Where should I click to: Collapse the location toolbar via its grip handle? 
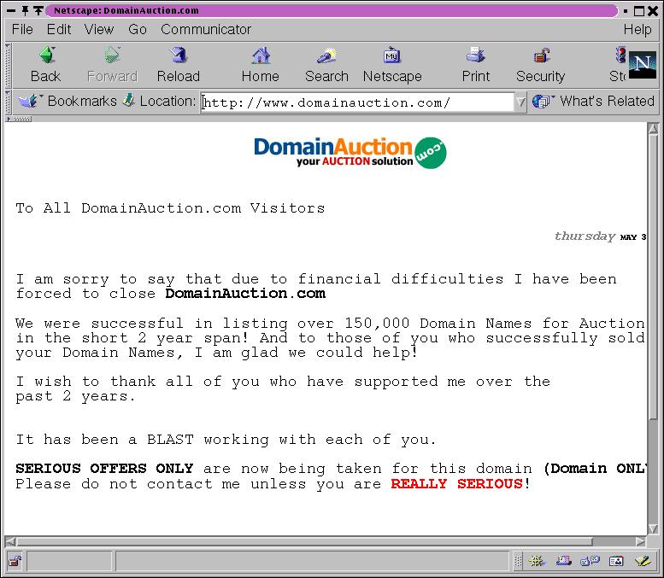click(x=8, y=102)
